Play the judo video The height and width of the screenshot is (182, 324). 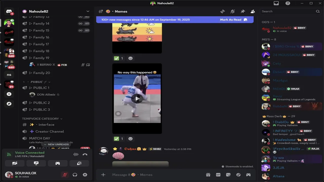[x=137, y=99]
